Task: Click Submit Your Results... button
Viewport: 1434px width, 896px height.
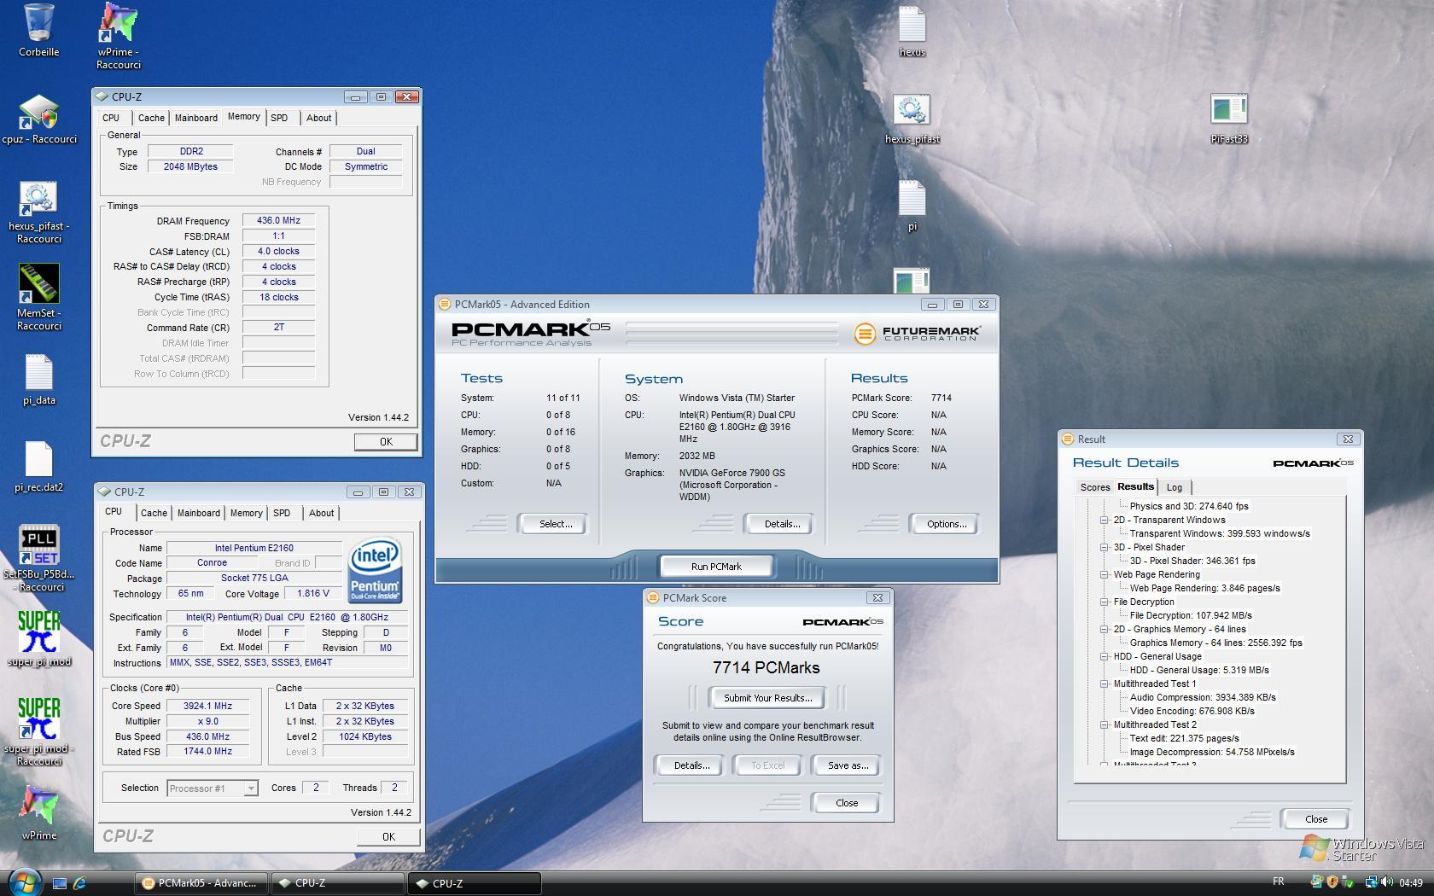Action: (767, 698)
